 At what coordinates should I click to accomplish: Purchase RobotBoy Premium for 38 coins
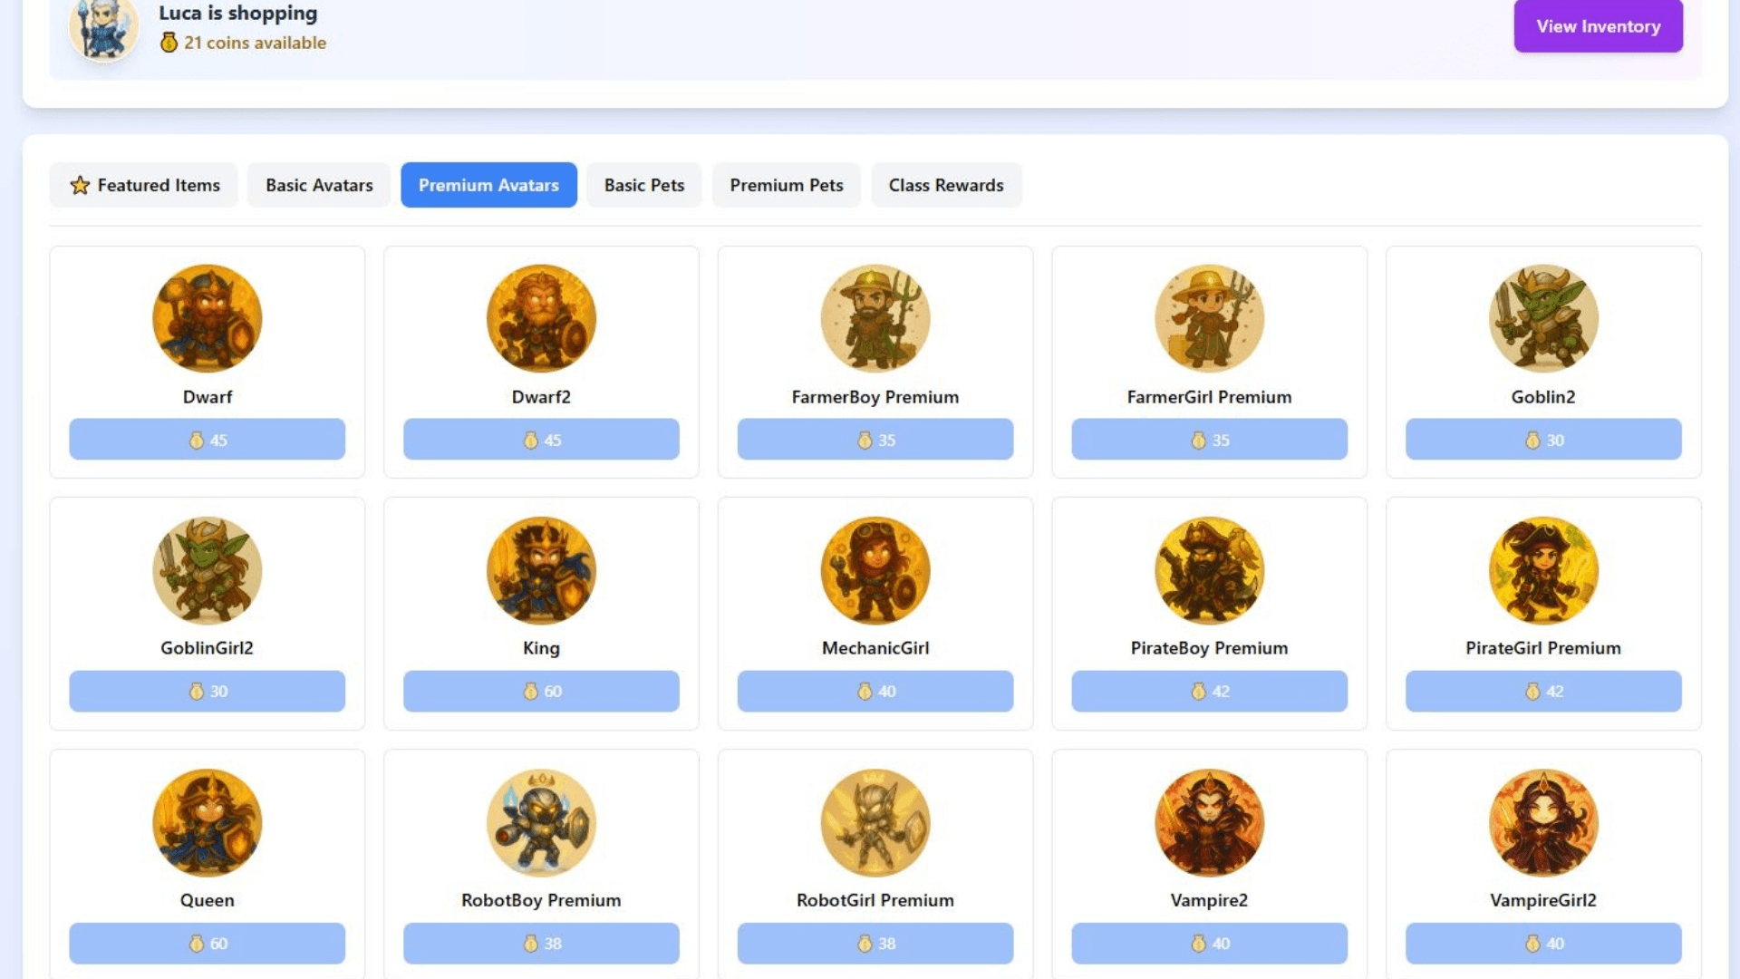[541, 943]
